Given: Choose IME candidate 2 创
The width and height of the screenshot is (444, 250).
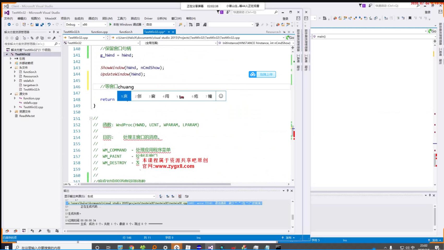Looking at the screenshot, I should tap(138, 96).
